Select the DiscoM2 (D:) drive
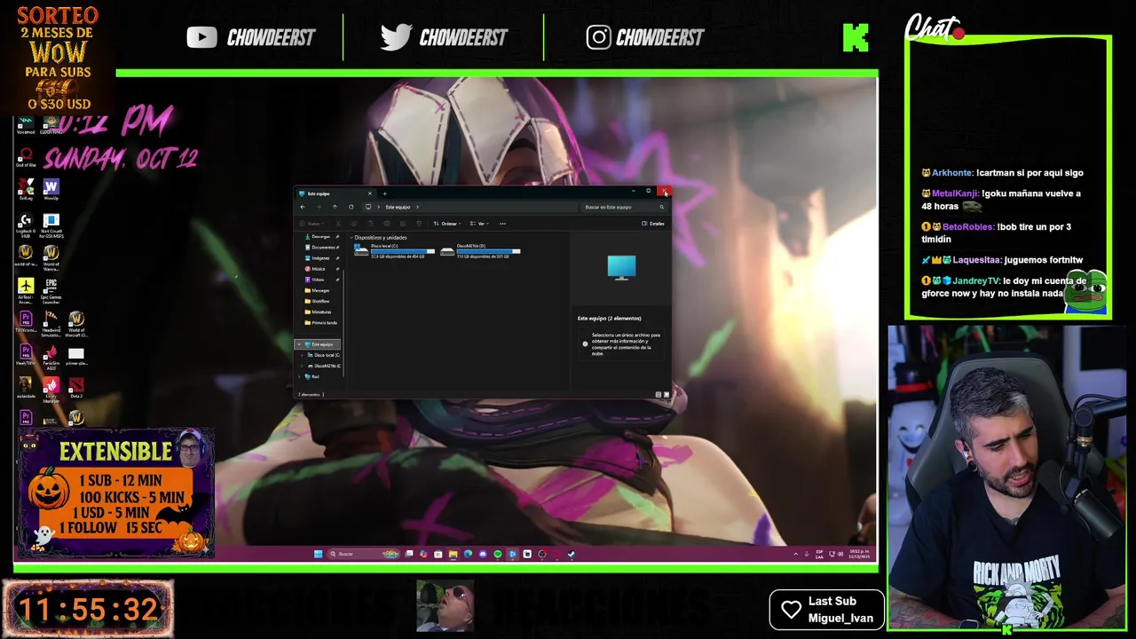Screen dimensions: 1136x639 tap(480, 251)
